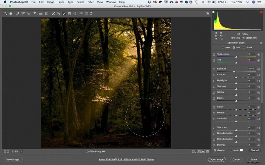The width and height of the screenshot is (265, 165).
Task: Open the Layer menu
Action: [x=61, y=2]
